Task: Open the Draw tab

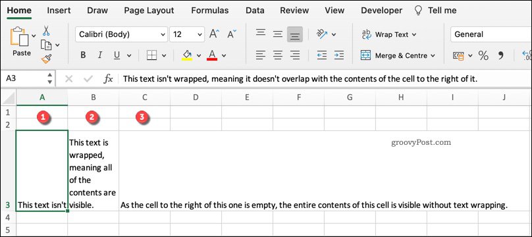Action: coord(97,11)
